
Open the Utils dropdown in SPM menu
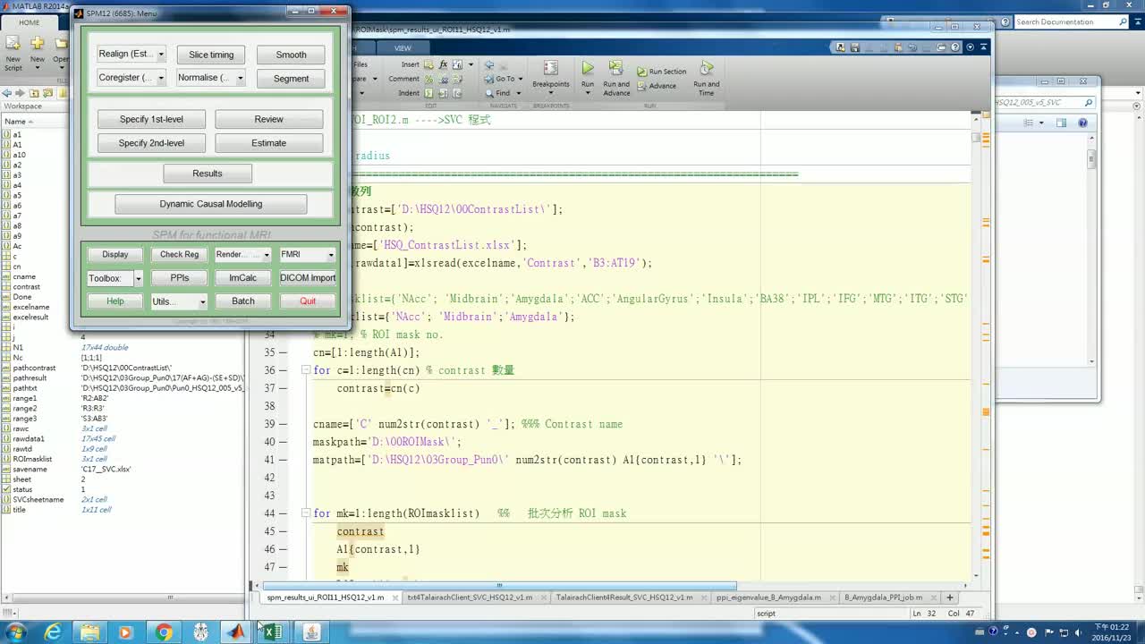(x=179, y=301)
